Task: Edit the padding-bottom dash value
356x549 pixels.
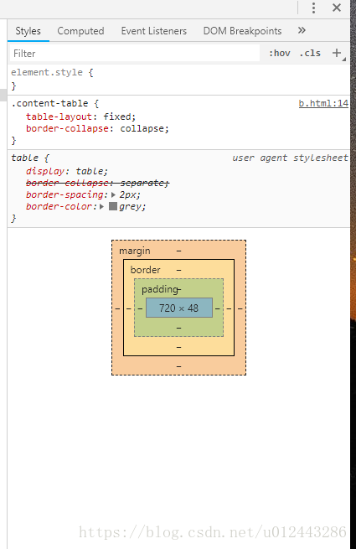Action: tap(179, 328)
